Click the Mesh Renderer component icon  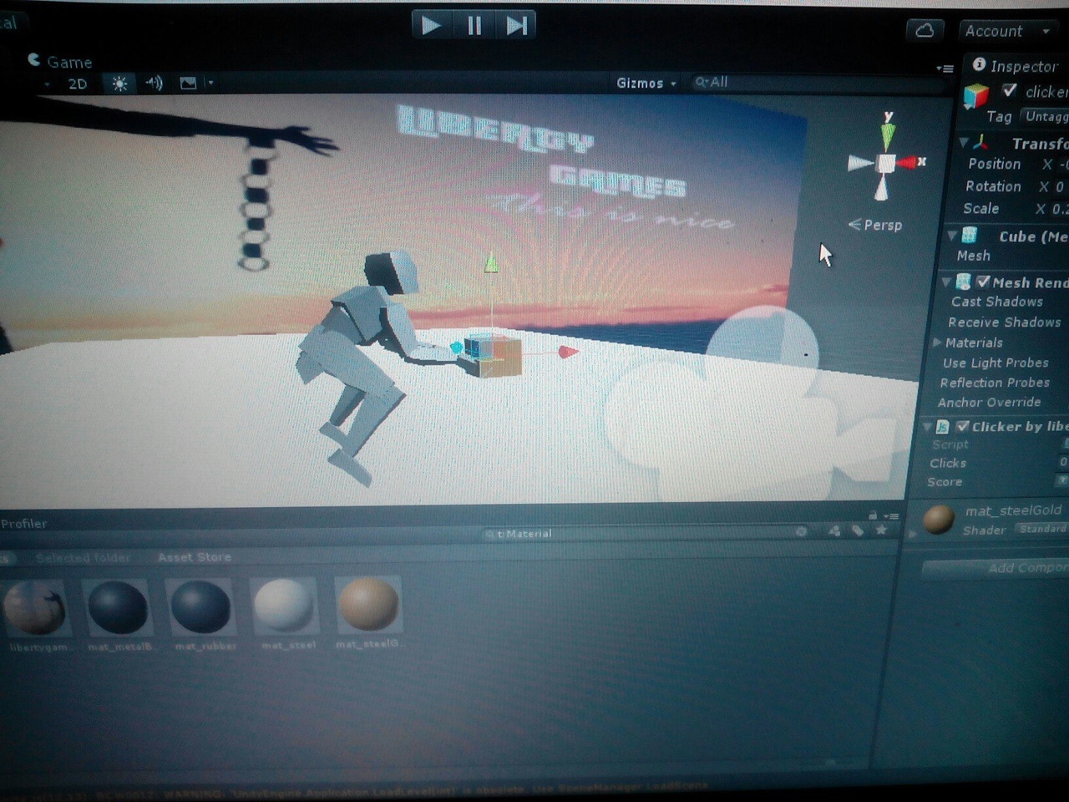(x=963, y=282)
